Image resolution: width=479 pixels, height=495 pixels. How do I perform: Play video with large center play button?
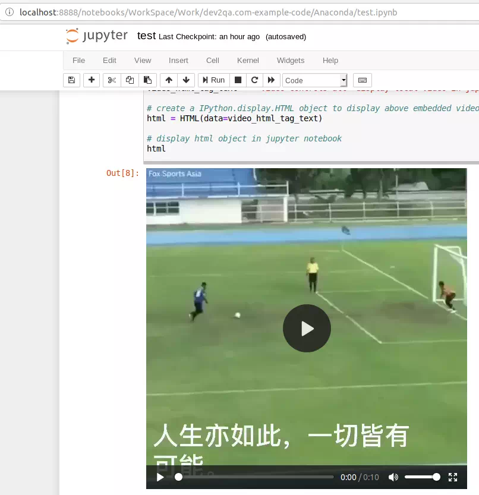(307, 328)
